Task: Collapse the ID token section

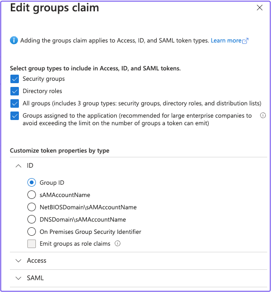Action: coord(18,166)
